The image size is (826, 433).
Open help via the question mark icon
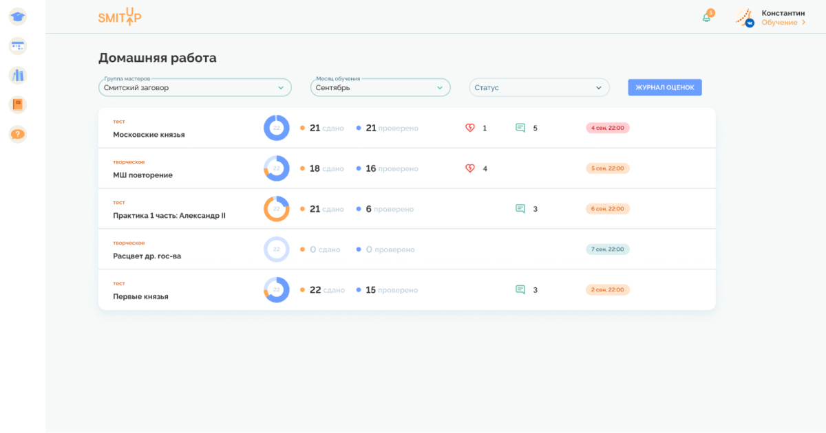(x=18, y=134)
